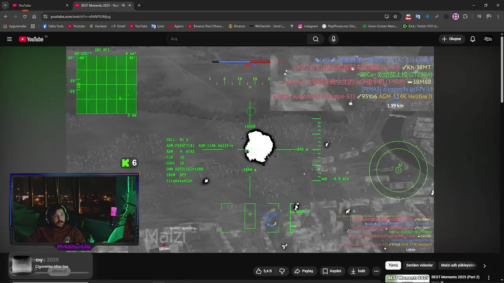Open the Çevir bookmark
504x283 pixels.
click(x=158, y=26)
